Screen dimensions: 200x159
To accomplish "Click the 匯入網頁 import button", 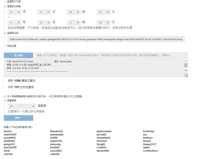I will [18, 55].
